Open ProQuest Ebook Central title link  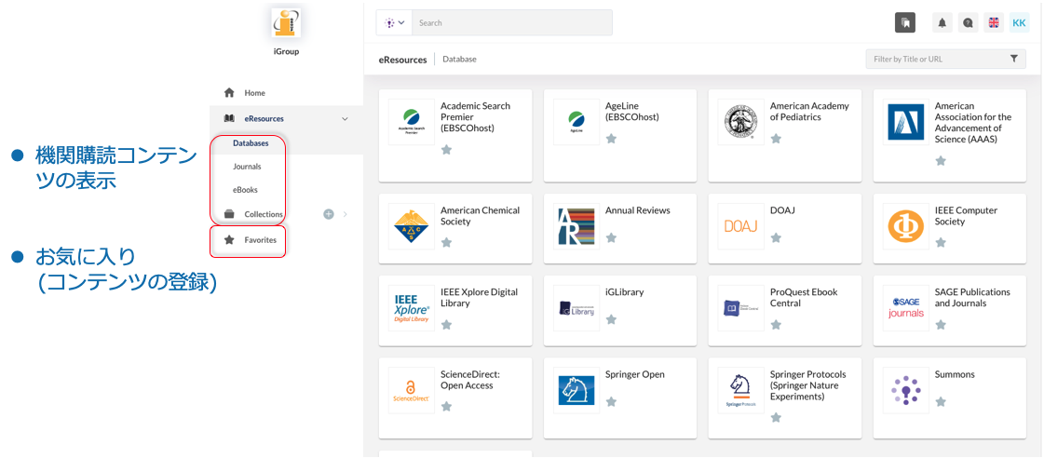coord(804,298)
